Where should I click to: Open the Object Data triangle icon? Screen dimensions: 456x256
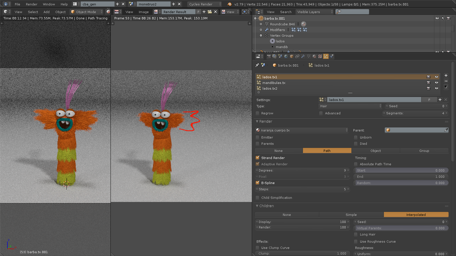309,56
